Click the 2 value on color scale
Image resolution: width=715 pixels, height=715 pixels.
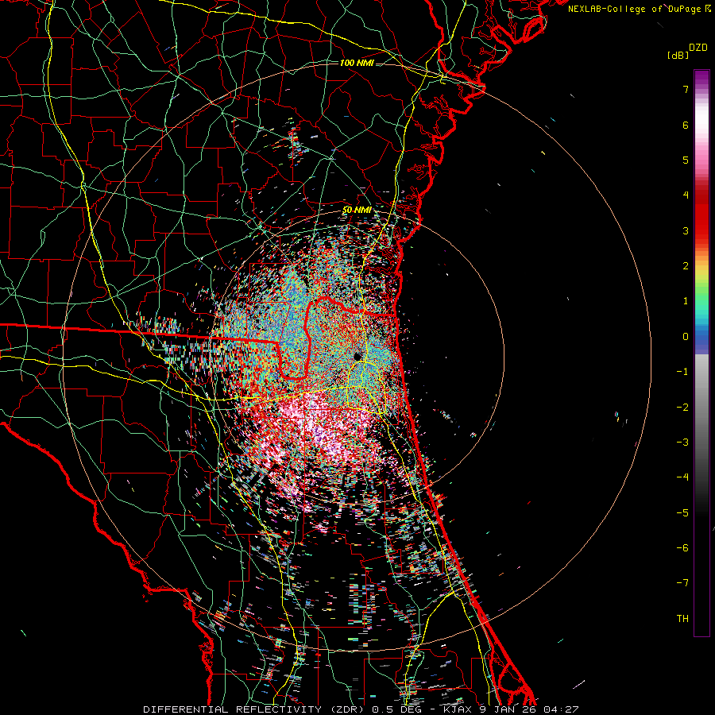click(686, 266)
